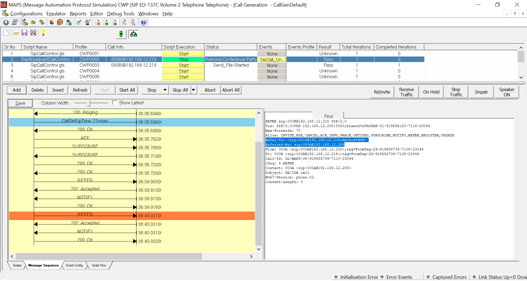Click the document icon with red D
Viewport: 527px width, 281px height.
(98, 23)
